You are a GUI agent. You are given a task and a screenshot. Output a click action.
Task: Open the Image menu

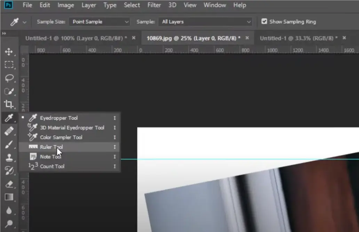click(x=66, y=5)
